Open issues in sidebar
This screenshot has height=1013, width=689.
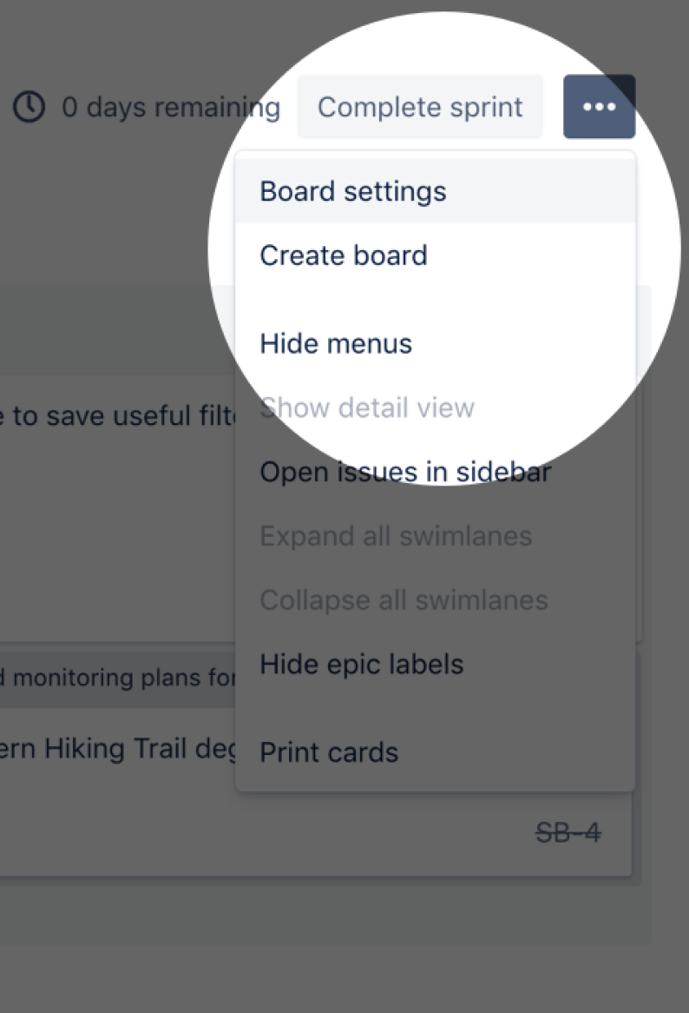404,471
